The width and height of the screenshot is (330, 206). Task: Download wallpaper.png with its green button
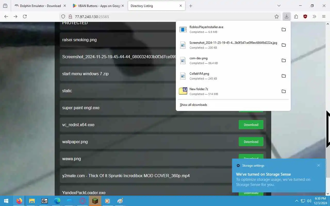[x=251, y=142]
